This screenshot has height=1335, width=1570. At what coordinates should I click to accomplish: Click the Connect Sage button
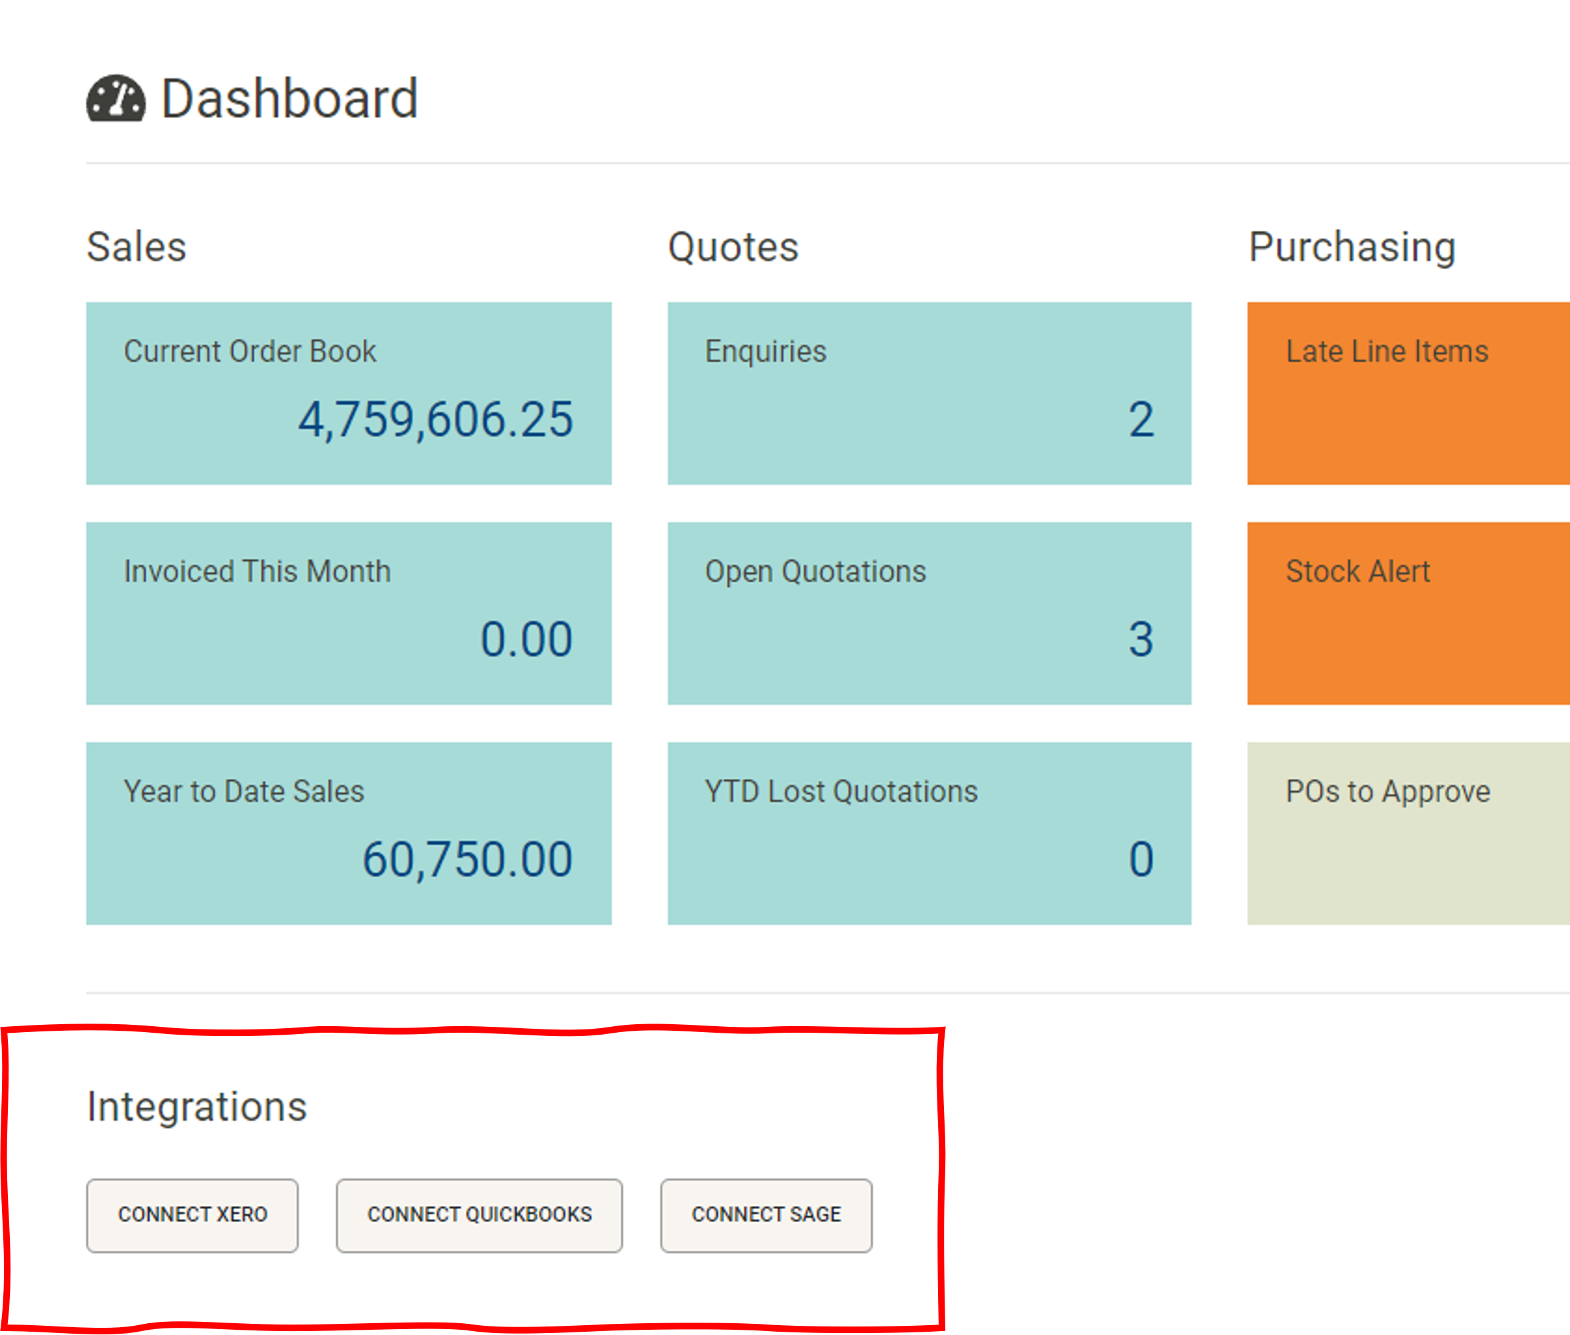766,1214
